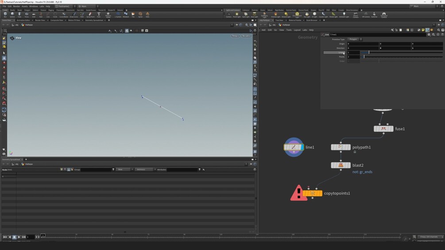445x250 pixels.
Task: Switch to the Tree View pane tab
Action: click(279, 20)
